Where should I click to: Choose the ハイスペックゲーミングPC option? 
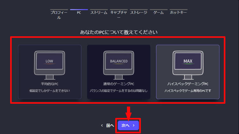point(188,84)
